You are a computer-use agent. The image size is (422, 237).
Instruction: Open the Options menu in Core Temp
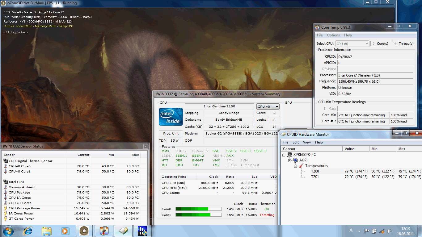tap(333, 35)
